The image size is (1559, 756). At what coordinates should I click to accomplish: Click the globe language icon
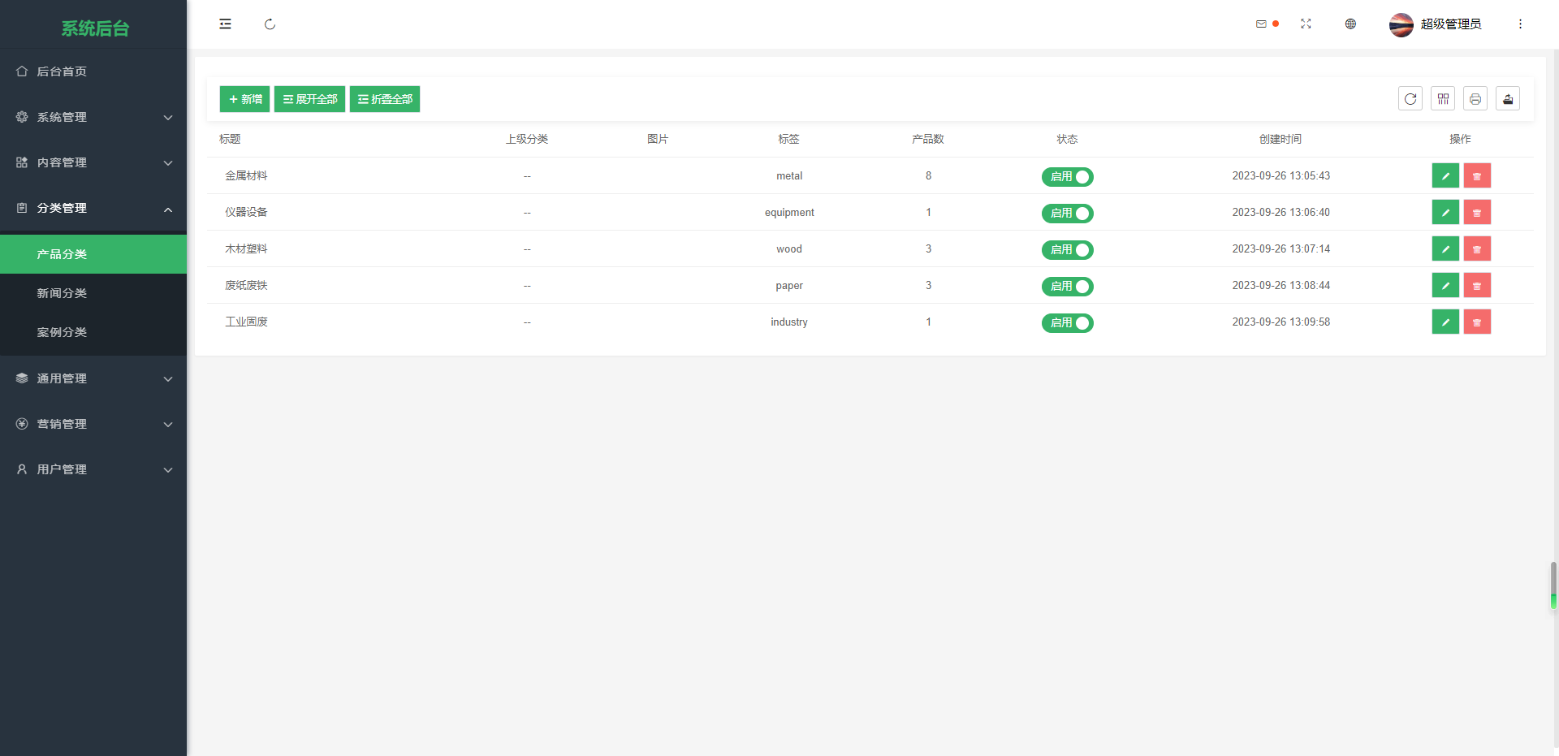[1350, 24]
